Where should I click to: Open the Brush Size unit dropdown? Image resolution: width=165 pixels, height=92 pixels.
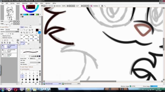pos(29,59)
